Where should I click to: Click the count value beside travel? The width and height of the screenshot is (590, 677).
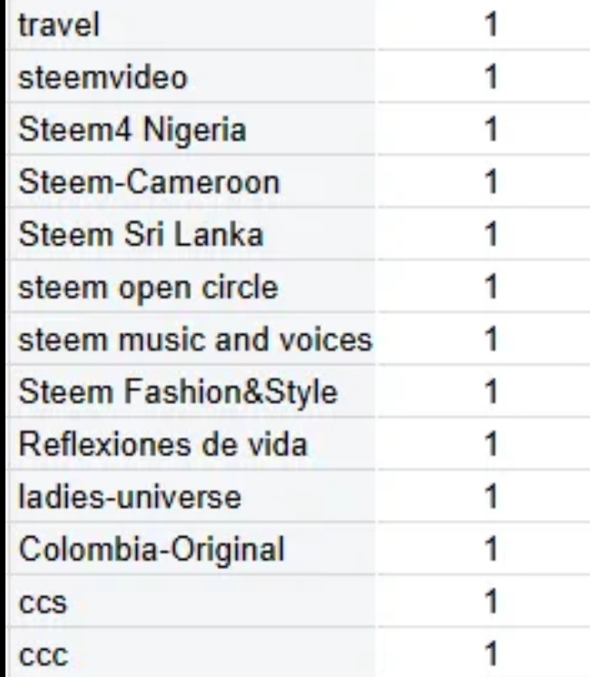click(492, 25)
